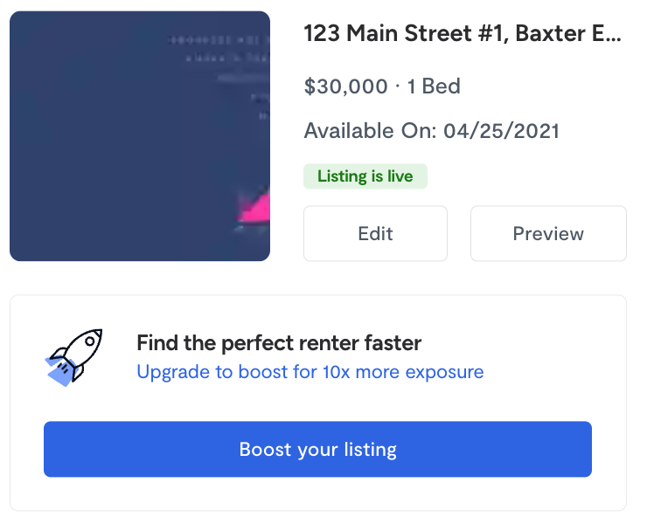Click the Boost your listing button
Viewport: 654px width, 517px height.
click(318, 449)
